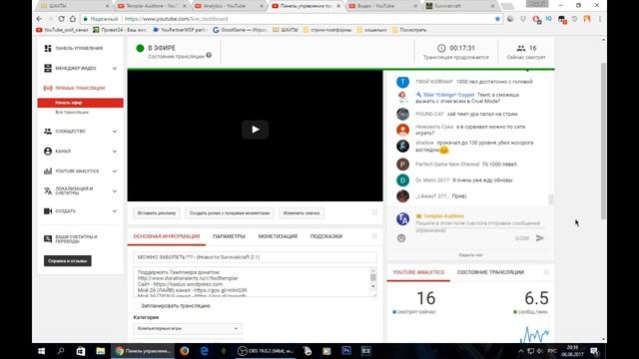The width and height of the screenshot is (639, 359).
Task: Open Firefox from the taskbar
Action: point(184,351)
